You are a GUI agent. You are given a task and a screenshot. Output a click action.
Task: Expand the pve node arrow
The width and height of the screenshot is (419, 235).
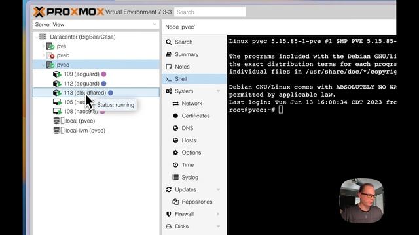click(43, 46)
